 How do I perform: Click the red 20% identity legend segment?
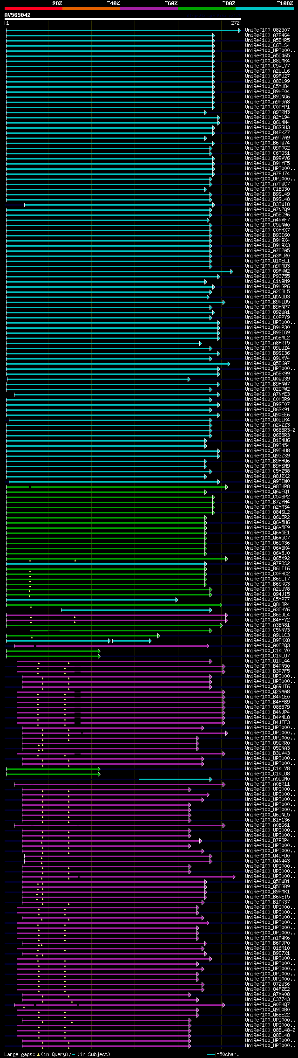coord(33,8)
